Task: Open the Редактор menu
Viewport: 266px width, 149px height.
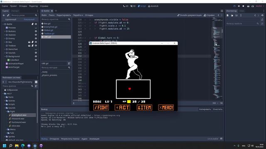Action: 33,6
